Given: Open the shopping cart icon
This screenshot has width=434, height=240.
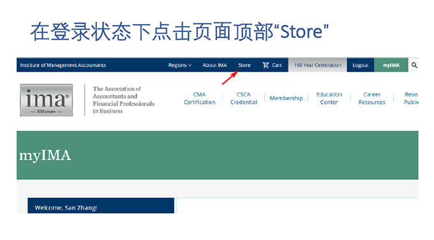Looking at the screenshot, I should (266, 65).
